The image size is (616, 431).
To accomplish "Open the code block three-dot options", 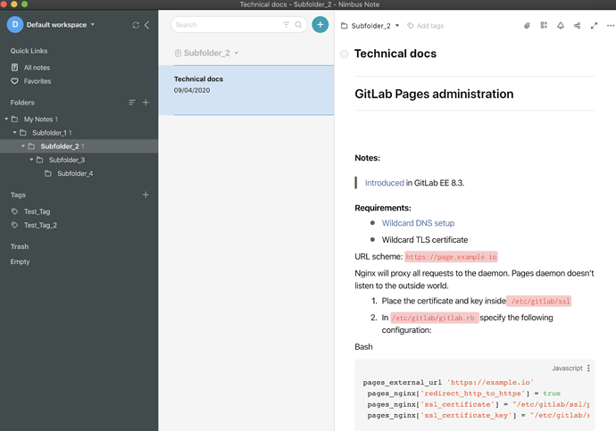I will tap(588, 369).
